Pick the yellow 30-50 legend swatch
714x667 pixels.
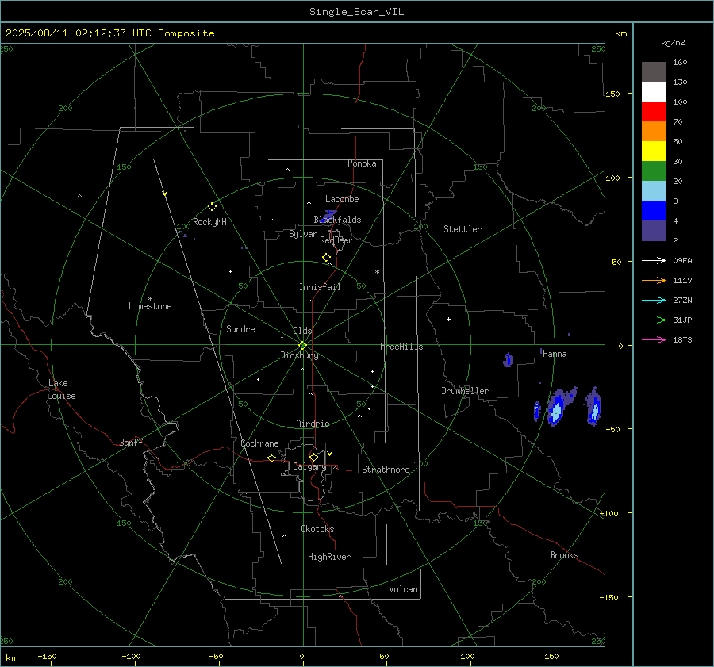point(654,151)
